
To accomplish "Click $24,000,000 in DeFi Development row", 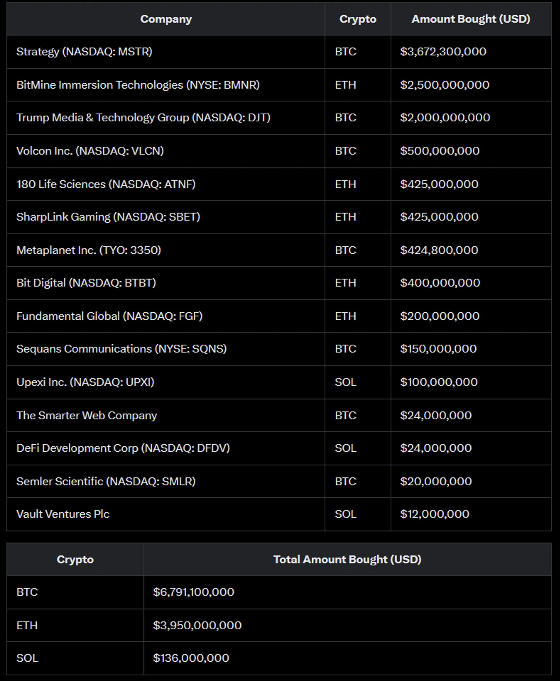I will click(436, 448).
